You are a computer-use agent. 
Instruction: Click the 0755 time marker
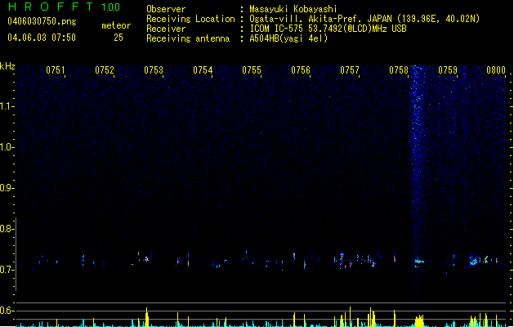(252, 70)
